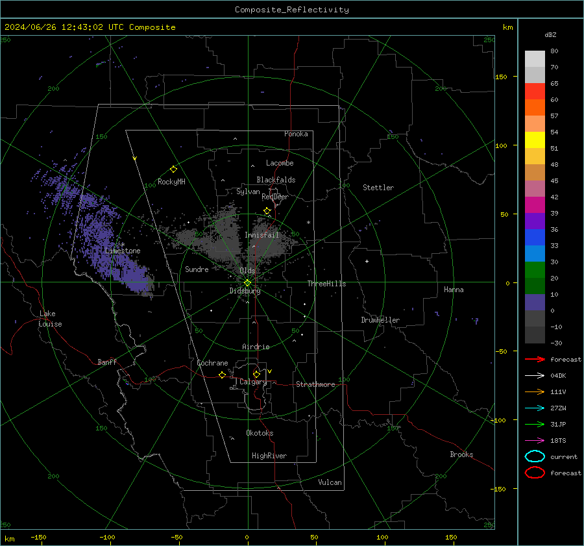The width and height of the screenshot is (584, 546).
Task: Click the 2024/06/26 12:43:02 UTC timestamp
Action: coord(90,27)
